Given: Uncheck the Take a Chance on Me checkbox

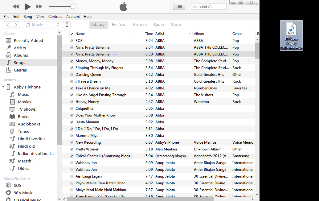Looking at the screenshot, I should [x=72, y=88].
